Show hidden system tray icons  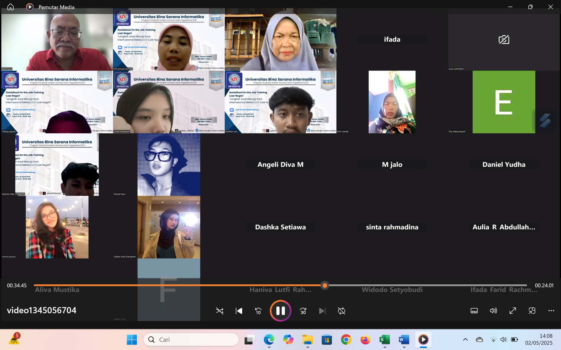465,339
